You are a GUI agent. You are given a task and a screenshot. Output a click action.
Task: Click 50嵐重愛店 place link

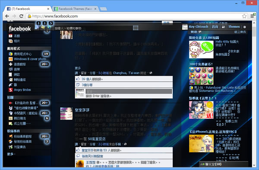coord(97,139)
